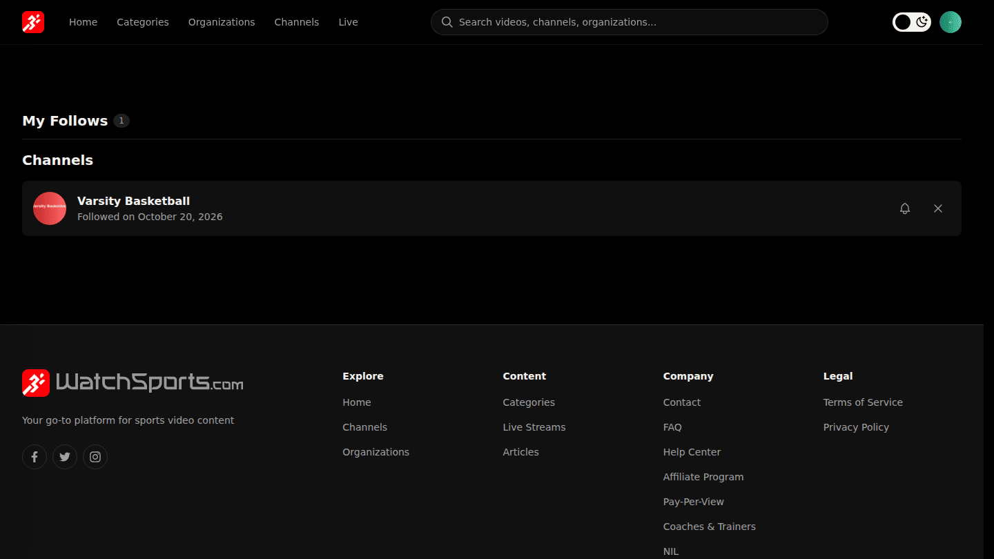Image resolution: width=994 pixels, height=559 pixels.
Task: Unfollow Varsity Basketball with the X icon
Action: pos(938,208)
